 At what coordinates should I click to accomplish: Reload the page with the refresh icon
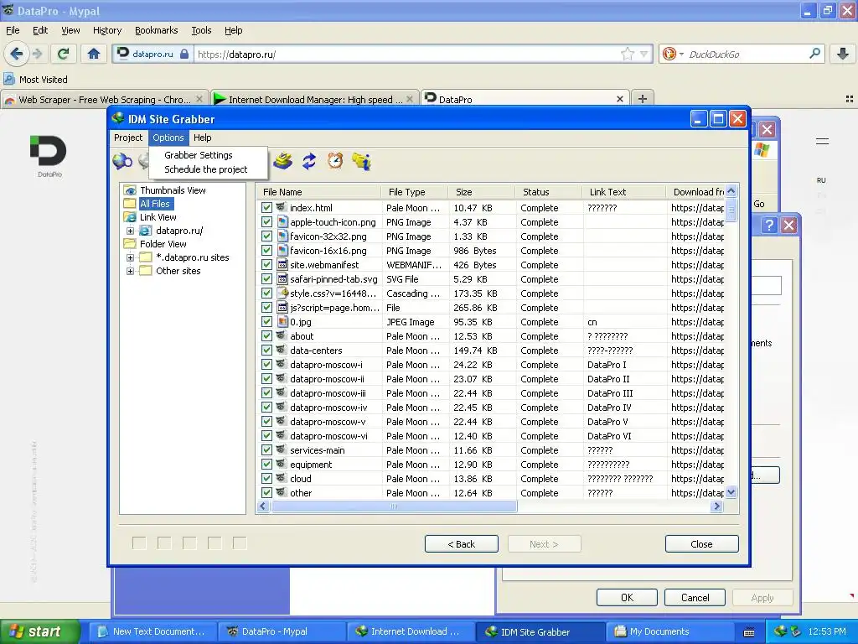[x=63, y=54]
